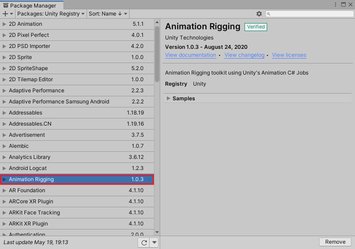The height and width of the screenshot is (249, 355).
Task: Open the Packages: Unity Registry dropdown
Action: pyautogui.click(x=51, y=14)
